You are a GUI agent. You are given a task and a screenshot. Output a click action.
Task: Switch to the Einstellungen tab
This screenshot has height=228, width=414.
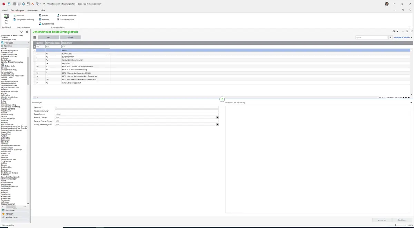point(17,10)
